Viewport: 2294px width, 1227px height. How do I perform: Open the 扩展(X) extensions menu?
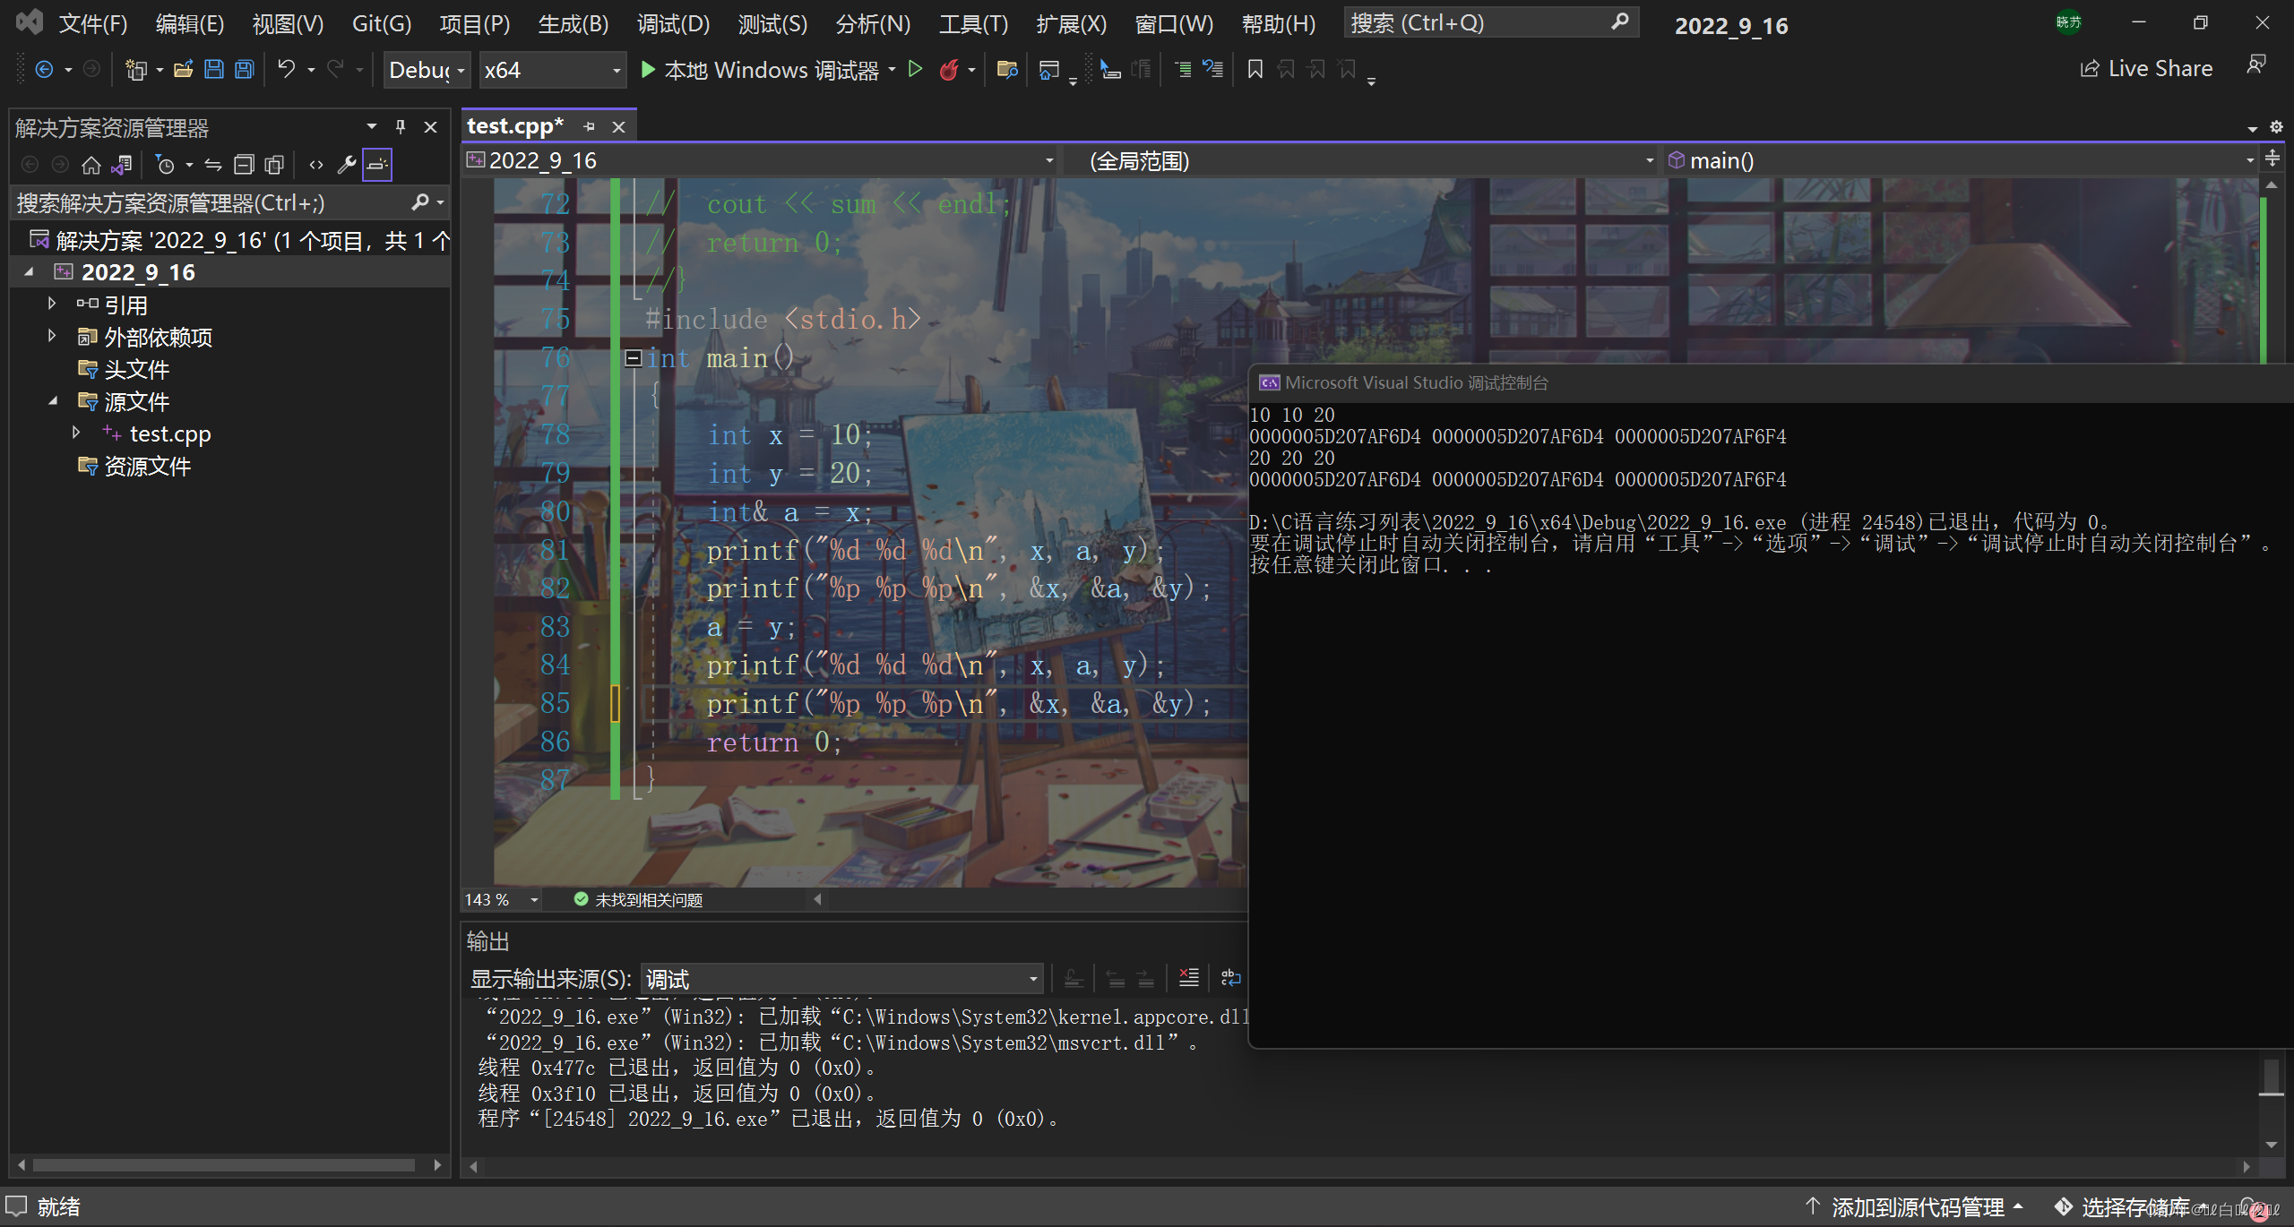[x=1071, y=23]
